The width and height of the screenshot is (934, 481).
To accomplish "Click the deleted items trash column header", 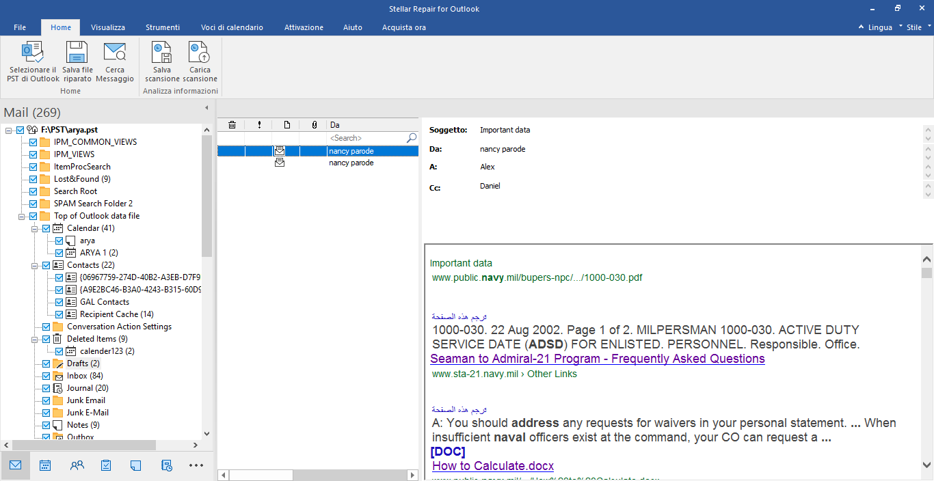I will (x=232, y=125).
